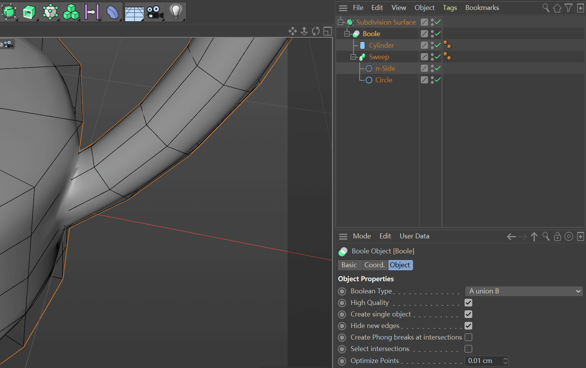Click the viewport zoom camera icon
This screenshot has width=586, height=368.
click(x=304, y=31)
